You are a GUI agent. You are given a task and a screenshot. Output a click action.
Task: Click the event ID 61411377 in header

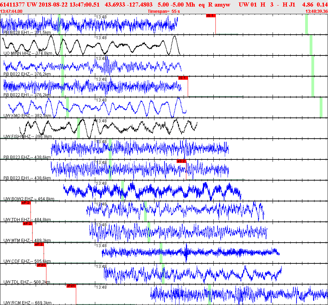point(12,5)
